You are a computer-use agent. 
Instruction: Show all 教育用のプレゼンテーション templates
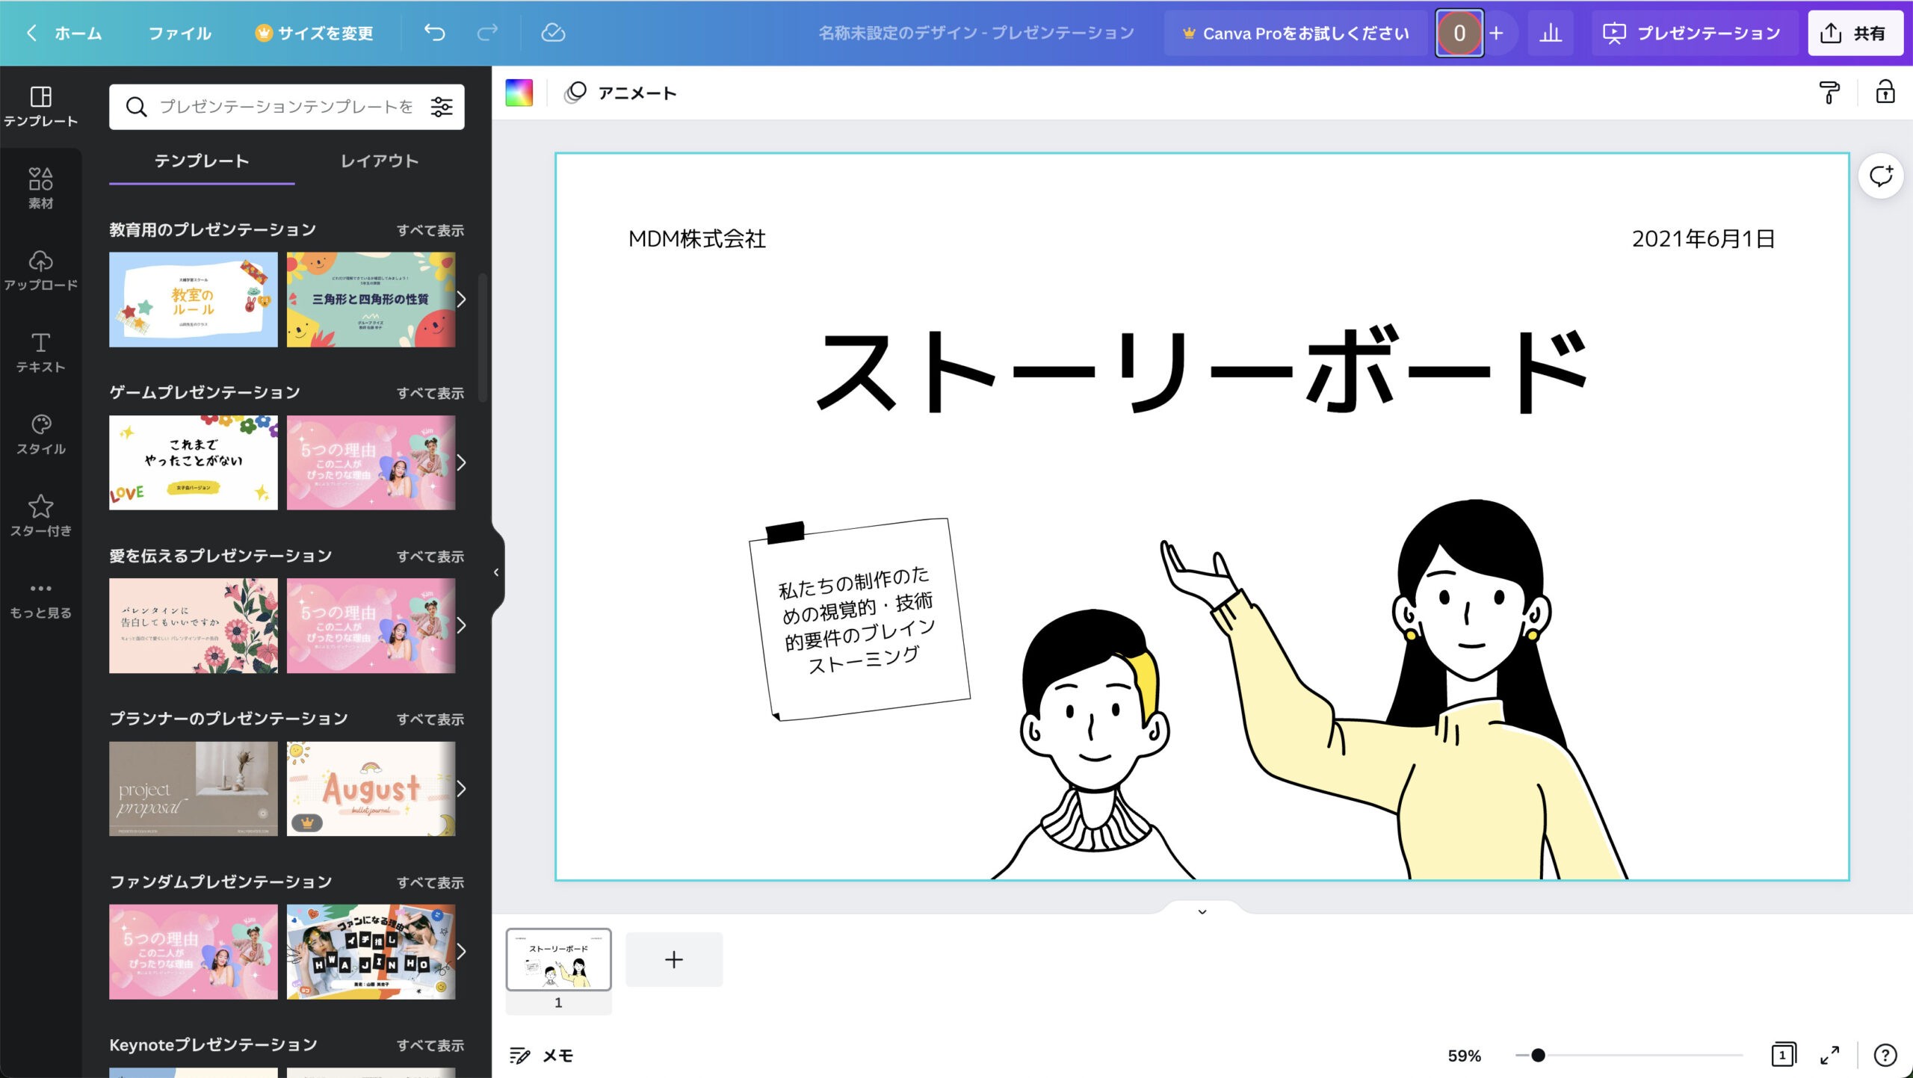pos(430,231)
